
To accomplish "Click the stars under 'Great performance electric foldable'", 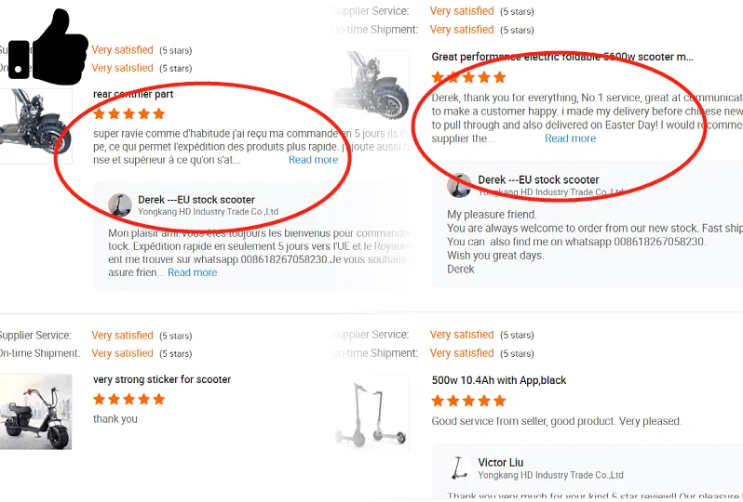I will [x=468, y=77].
